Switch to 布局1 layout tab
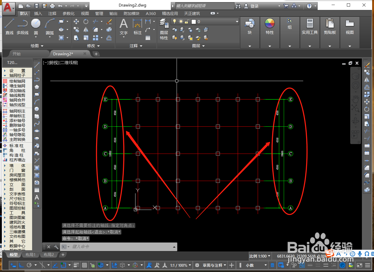The height and width of the screenshot is (272, 374). click(x=30, y=255)
